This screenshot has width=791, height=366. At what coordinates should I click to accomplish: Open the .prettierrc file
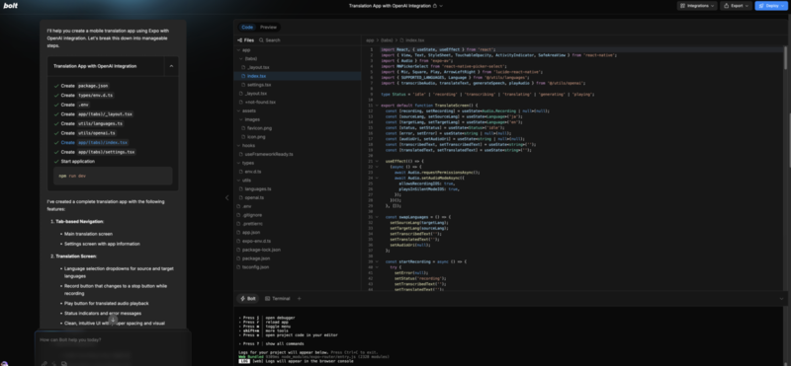pos(298,224)
